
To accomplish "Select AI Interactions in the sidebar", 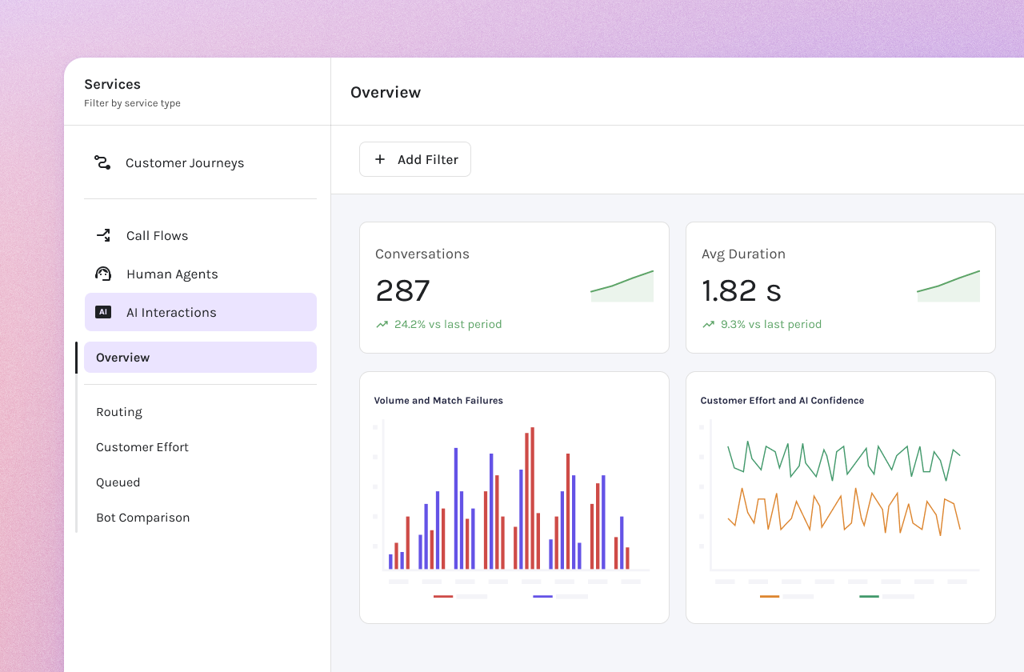I will point(200,312).
